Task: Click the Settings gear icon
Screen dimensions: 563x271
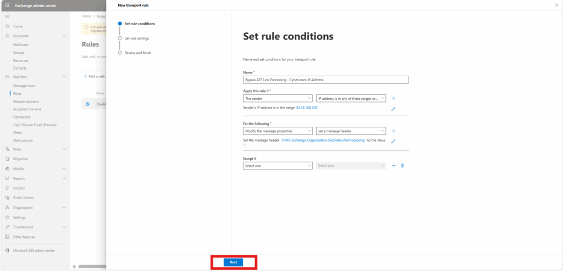Action: [x=7, y=217]
